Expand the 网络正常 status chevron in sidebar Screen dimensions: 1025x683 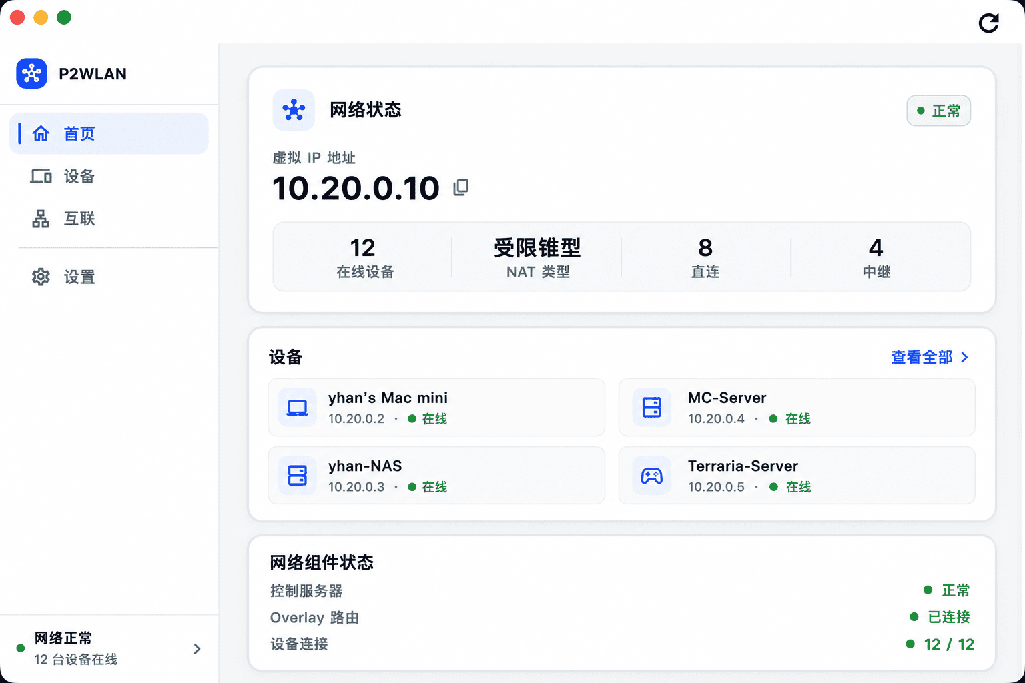(x=197, y=649)
